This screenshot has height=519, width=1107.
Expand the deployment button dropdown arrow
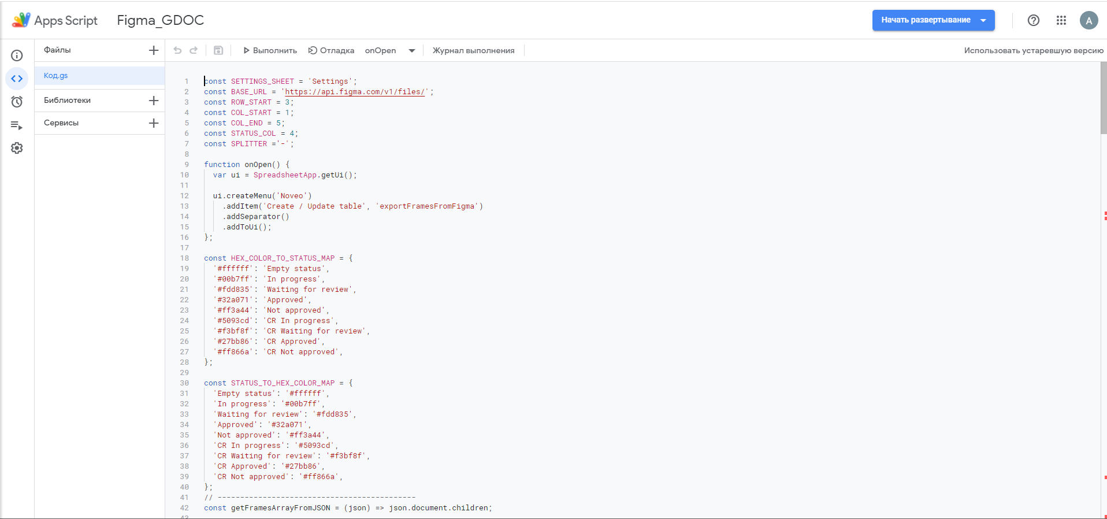pos(983,20)
